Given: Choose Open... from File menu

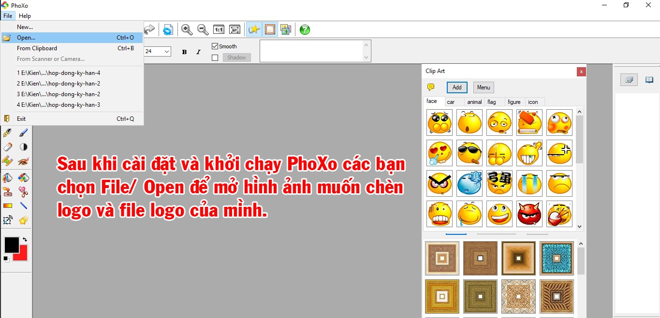Looking at the screenshot, I should click(72, 38).
